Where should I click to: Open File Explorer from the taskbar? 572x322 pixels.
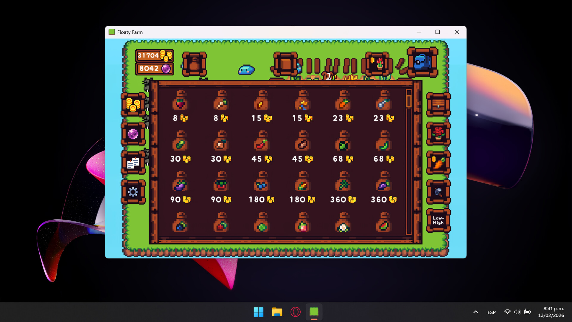tap(277, 312)
